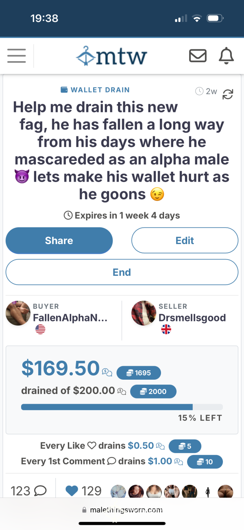
Task: Share this wallet drain
Action: pos(59,240)
